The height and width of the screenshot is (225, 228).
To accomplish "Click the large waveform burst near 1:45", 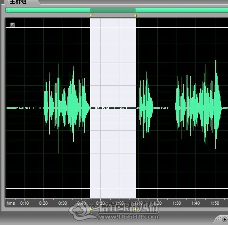I will (x=199, y=104).
